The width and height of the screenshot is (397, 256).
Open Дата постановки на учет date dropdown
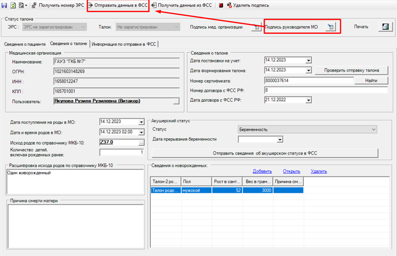pos(308,60)
